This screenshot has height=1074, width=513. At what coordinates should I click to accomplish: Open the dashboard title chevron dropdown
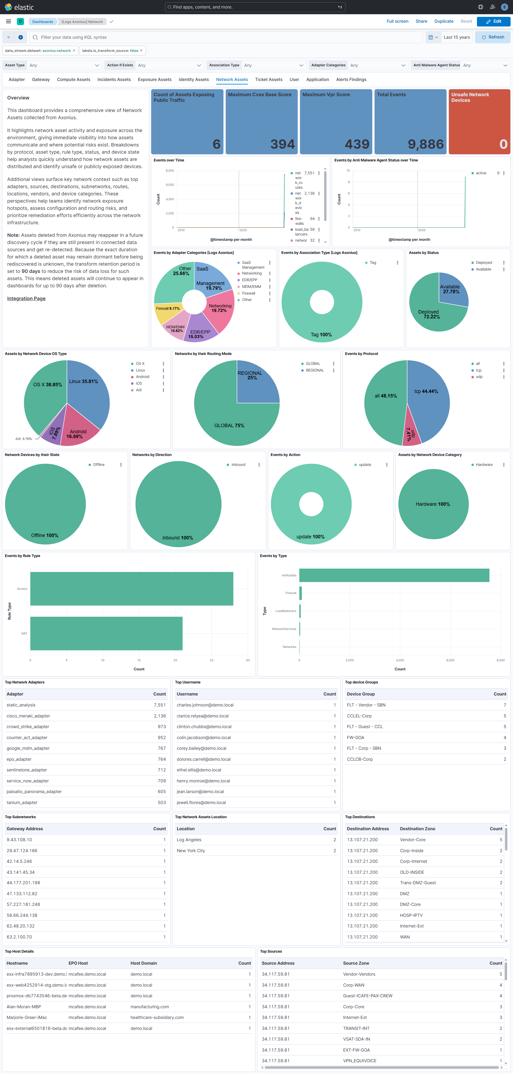click(111, 22)
